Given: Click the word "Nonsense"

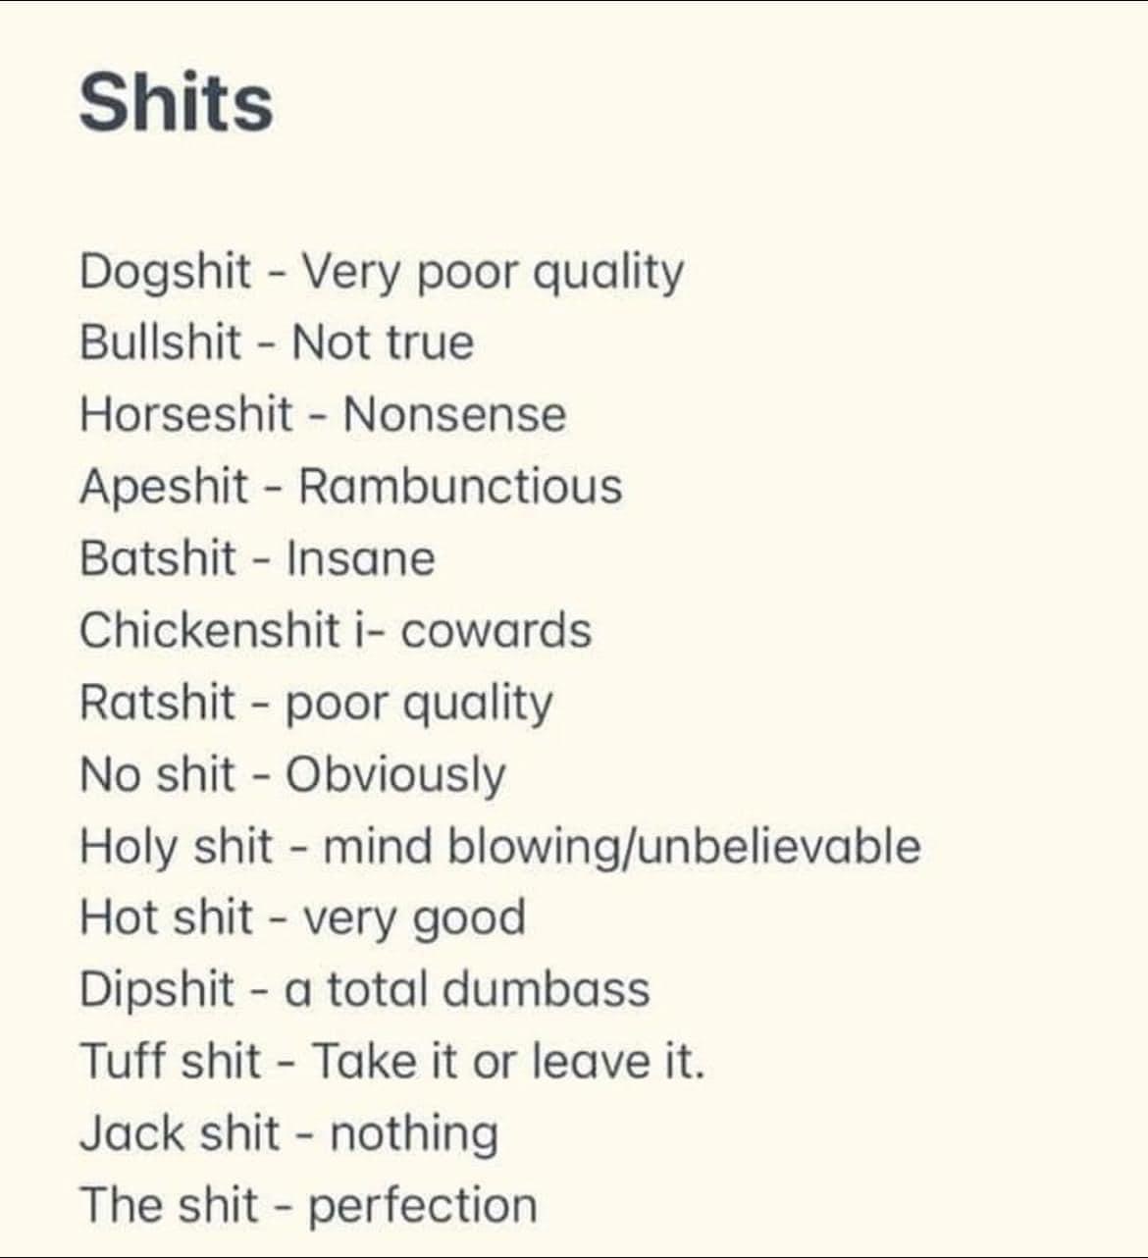Looking at the screenshot, I should tap(454, 414).
